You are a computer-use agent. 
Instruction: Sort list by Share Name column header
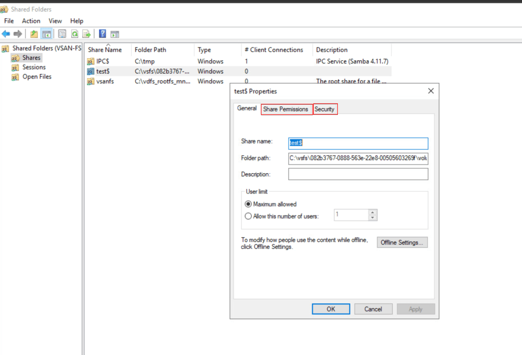click(x=105, y=50)
